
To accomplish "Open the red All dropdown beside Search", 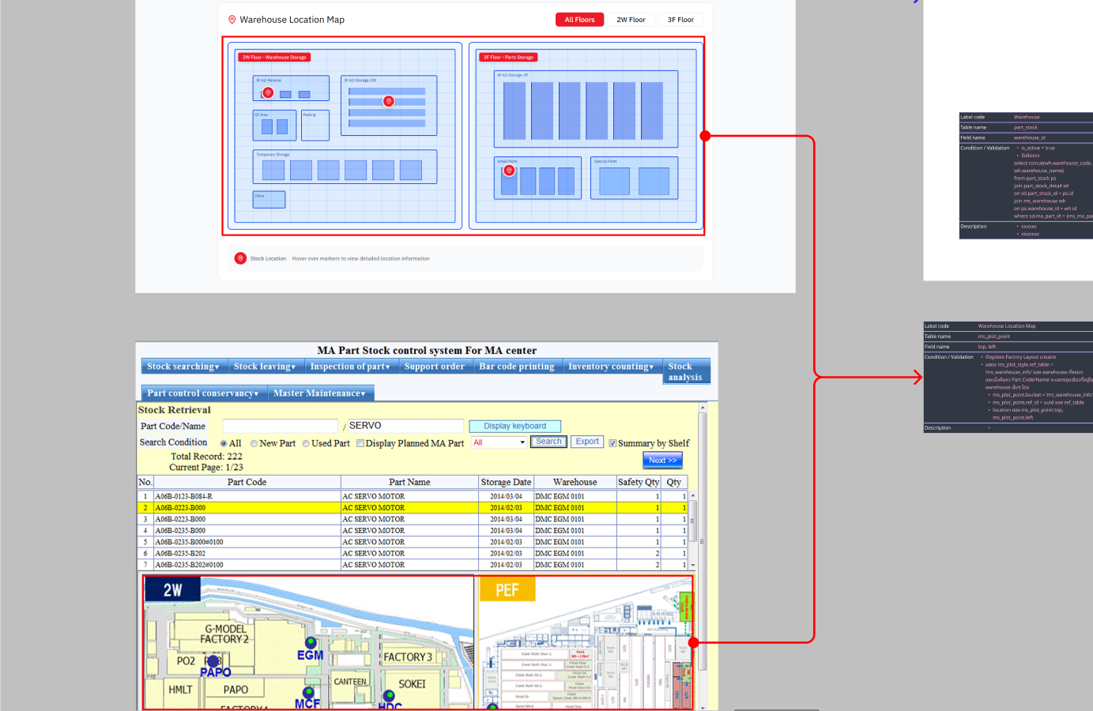I will [x=499, y=442].
